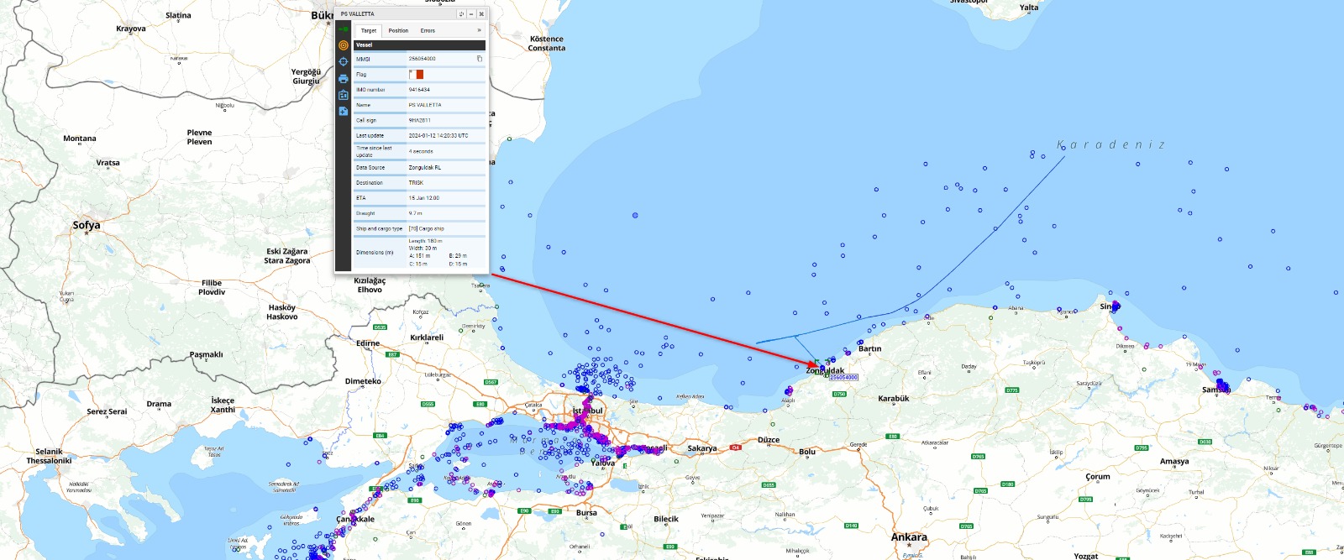The height and width of the screenshot is (560, 1344).
Task: Click the orange concentric target icon
Action: [343, 45]
